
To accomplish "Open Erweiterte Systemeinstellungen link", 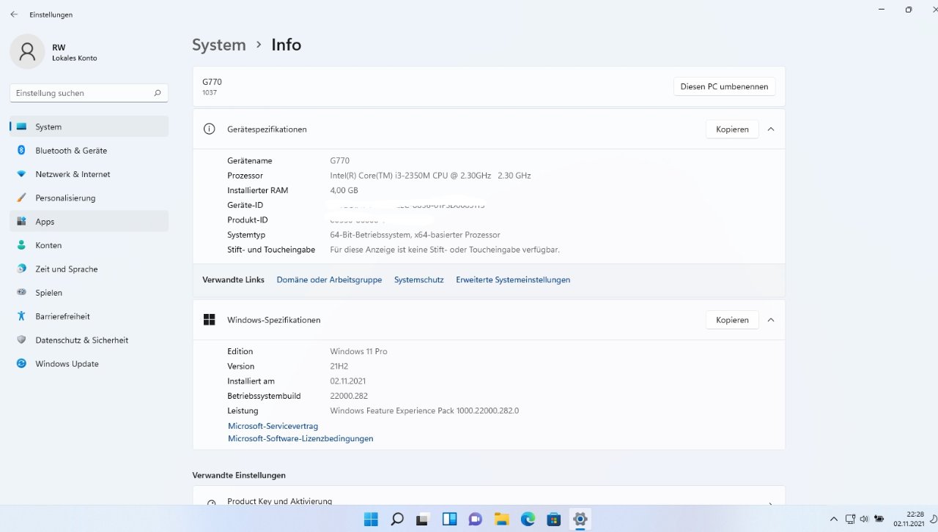I will click(513, 280).
